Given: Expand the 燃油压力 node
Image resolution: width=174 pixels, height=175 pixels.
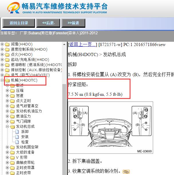Looking at the screenshot, I should tap(7, 116).
